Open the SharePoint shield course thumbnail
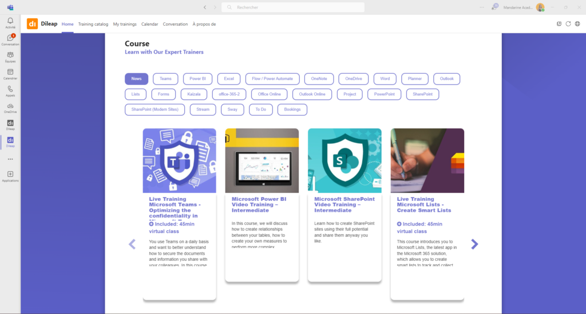The width and height of the screenshot is (586, 314). click(x=345, y=161)
